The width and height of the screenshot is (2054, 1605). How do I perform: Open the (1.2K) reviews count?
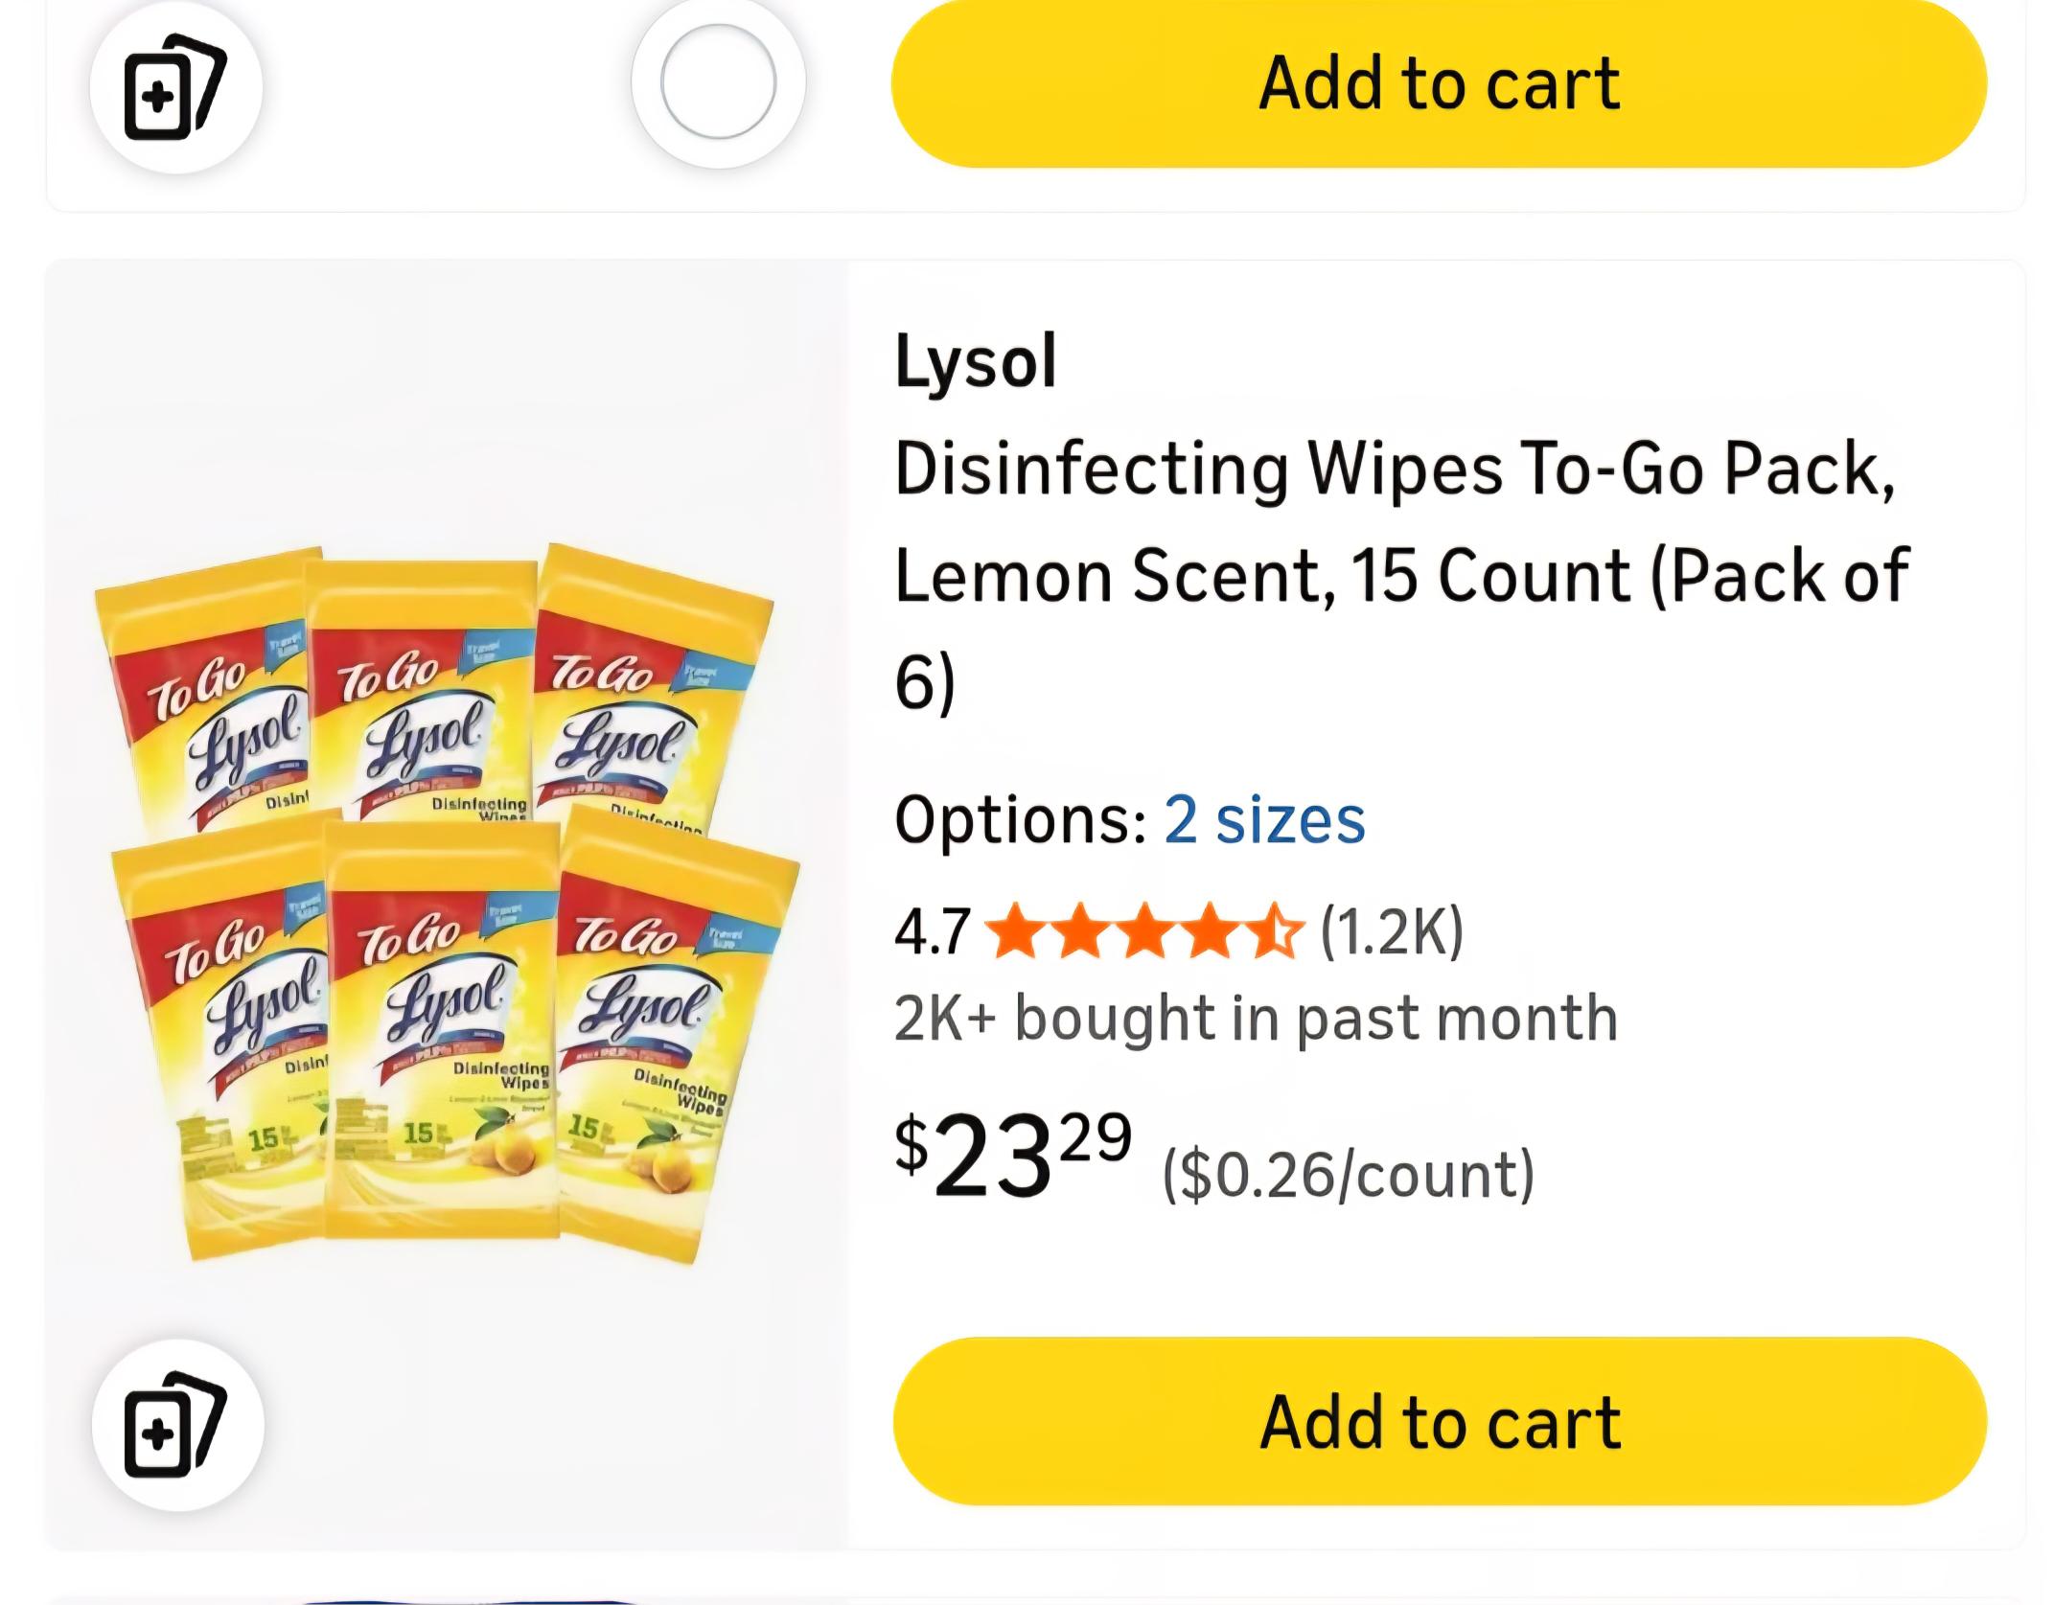[1392, 931]
